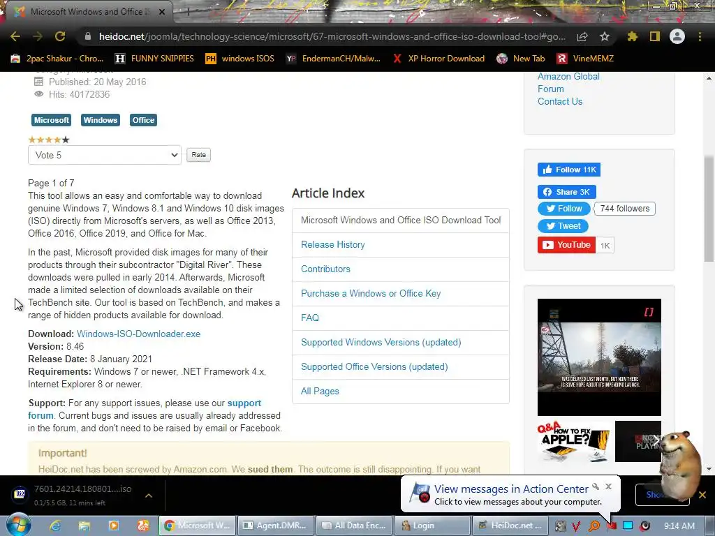Image resolution: width=715 pixels, height=536 pixels.
Task: Click the Office tag badge
Action: click(143, 120)
